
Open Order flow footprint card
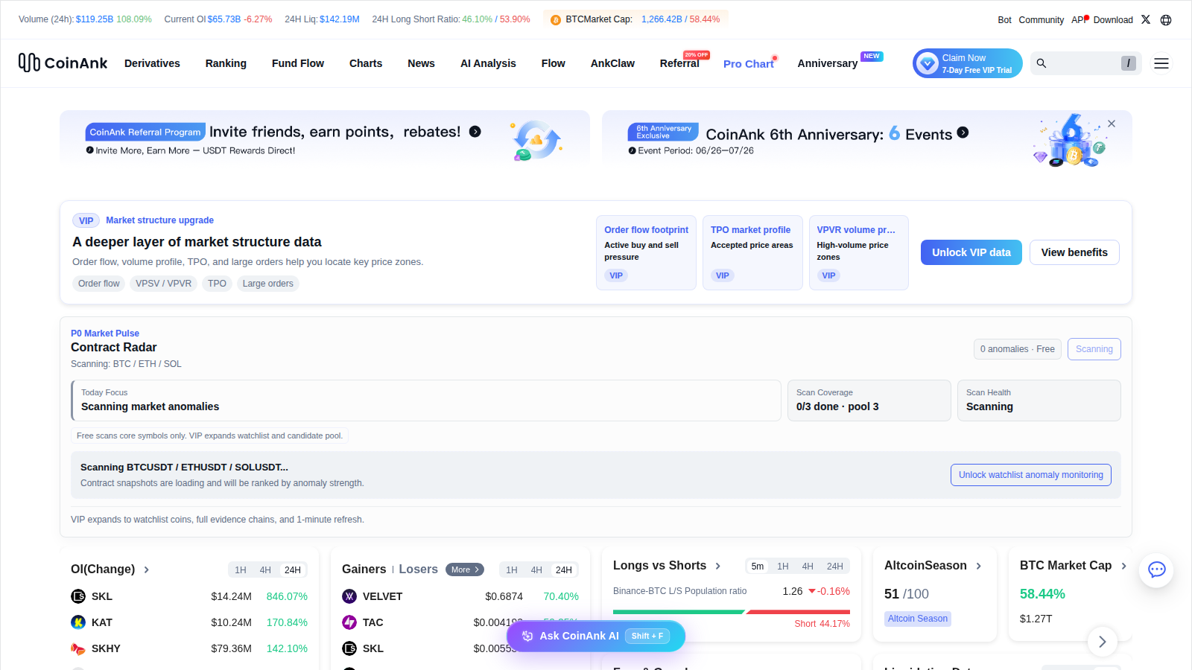646,253
